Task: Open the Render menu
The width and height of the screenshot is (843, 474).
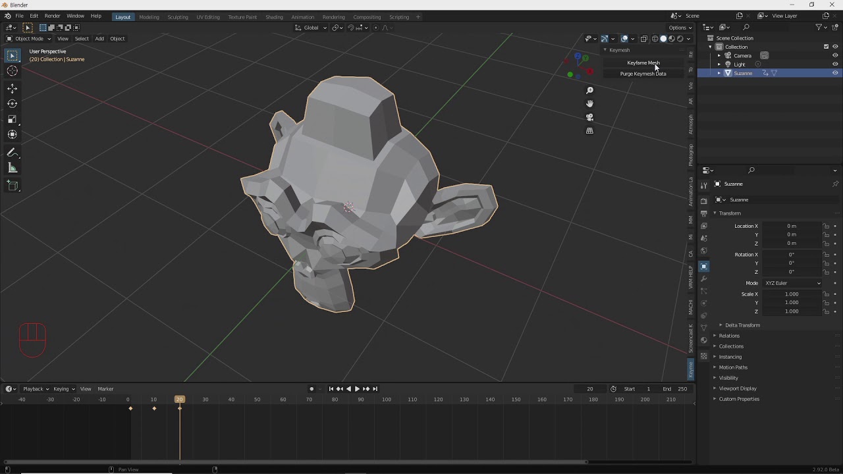Action: 52,16
